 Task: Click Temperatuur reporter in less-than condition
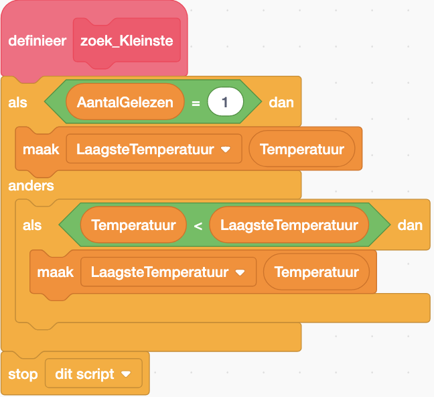pyautogui.click(x=133, y=225)
